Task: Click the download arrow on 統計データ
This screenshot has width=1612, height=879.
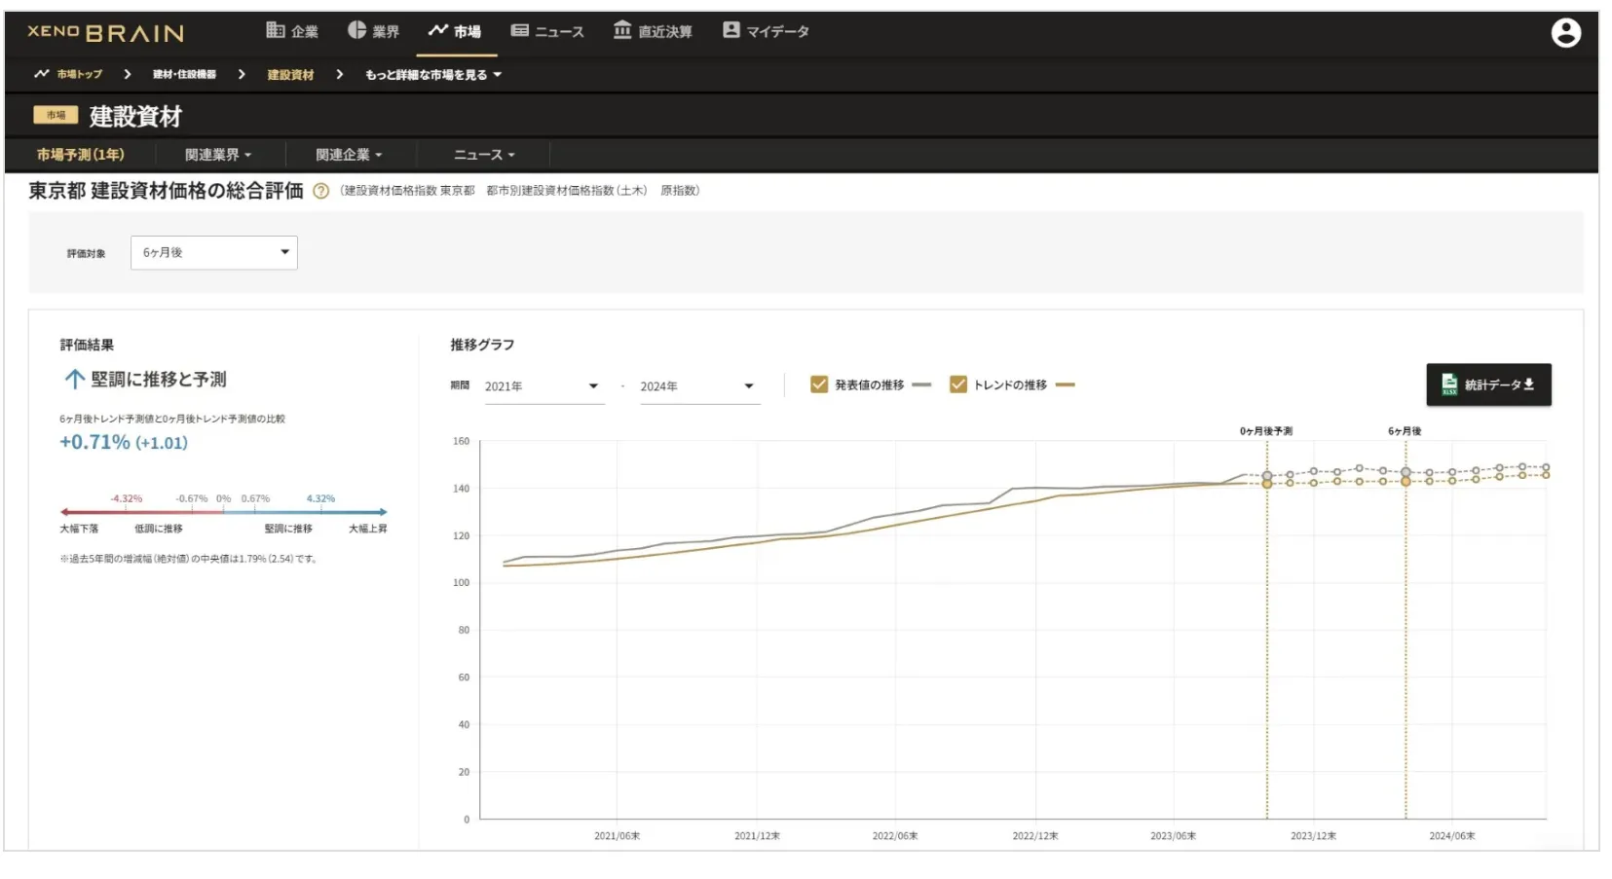Action: (x=1528, y=385)
